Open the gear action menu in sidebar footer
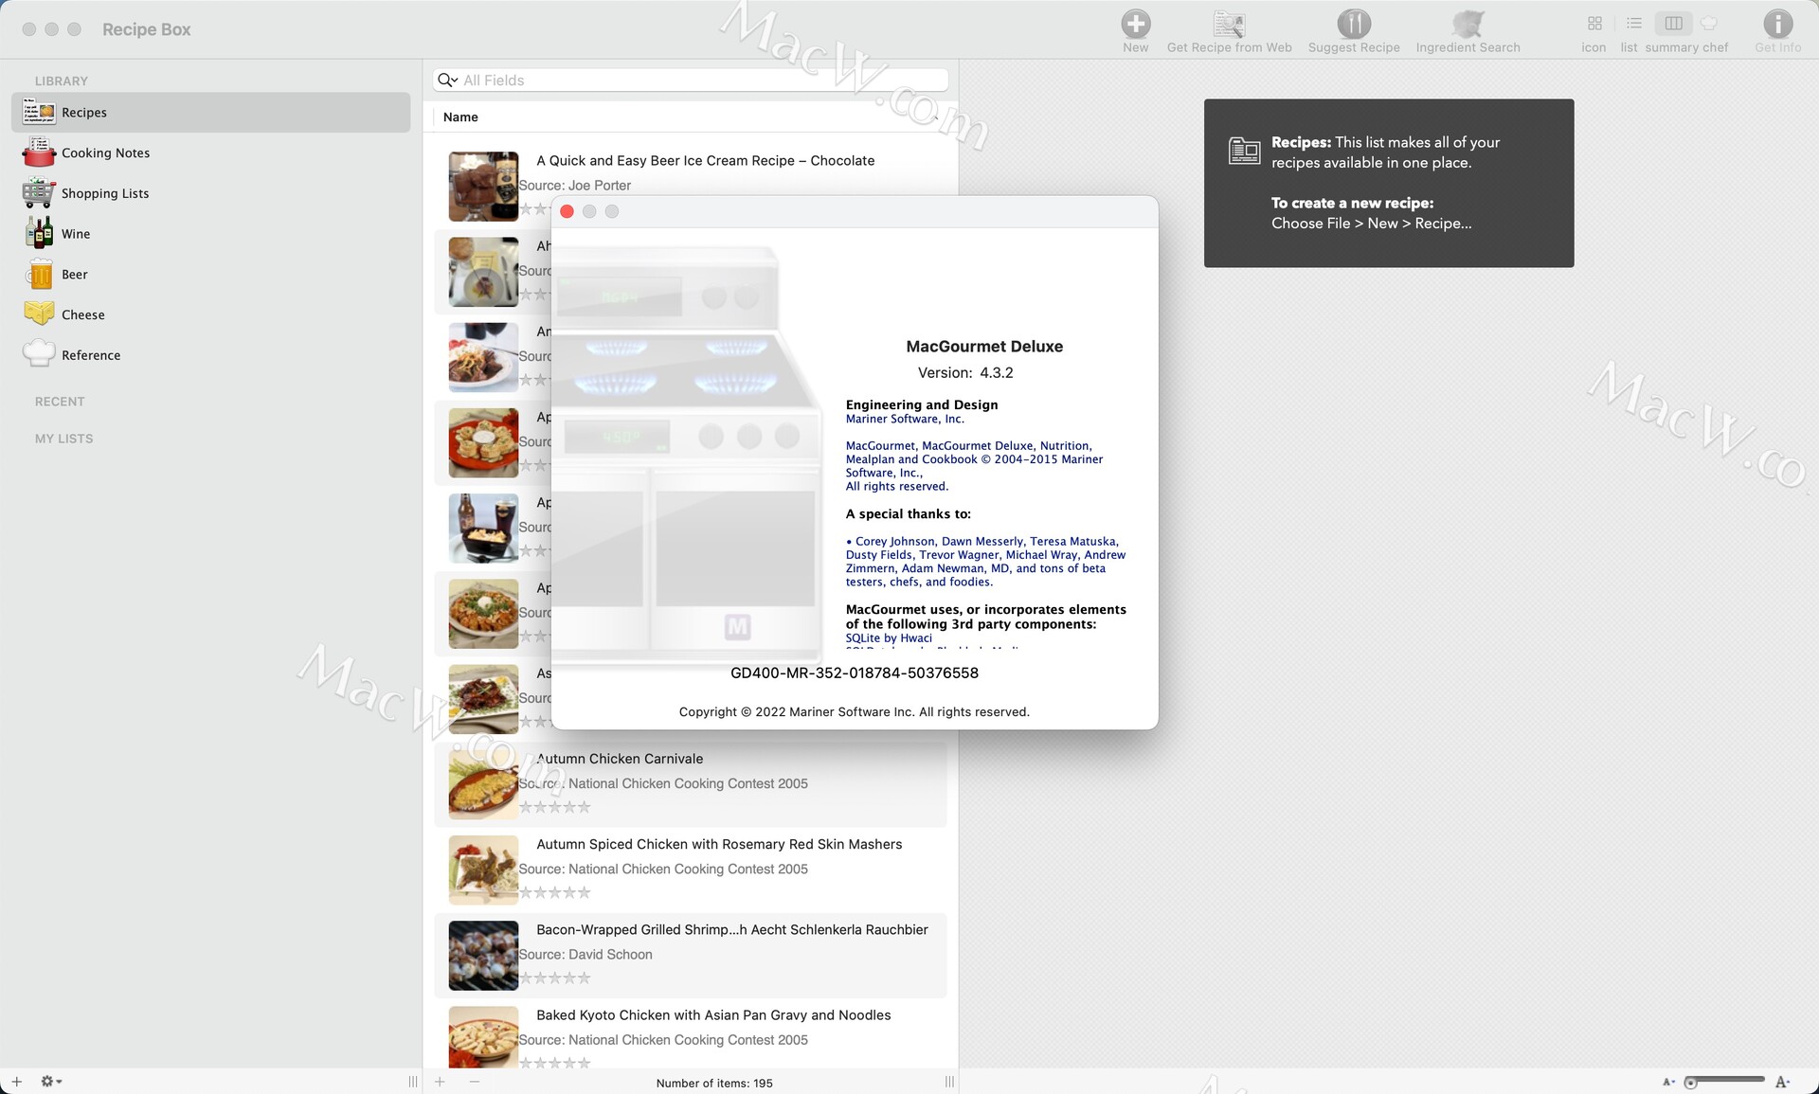This screenshot has height=1094, width=1819. [51, 1082]
